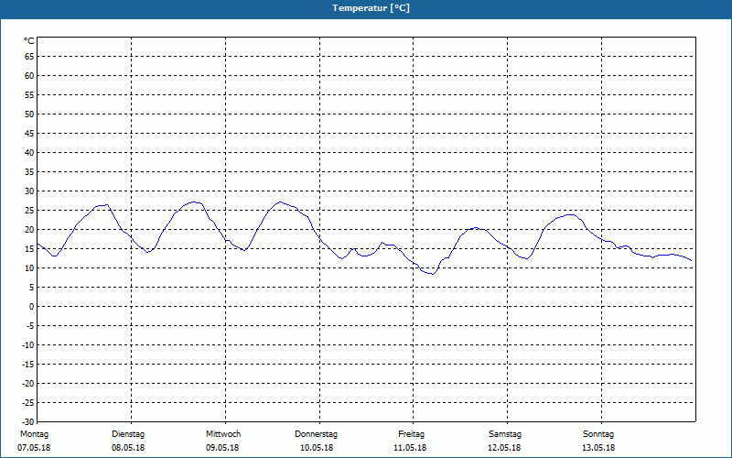Click the 65 y-axis value
Screen dimensions: 732x458
coord(29,57)
